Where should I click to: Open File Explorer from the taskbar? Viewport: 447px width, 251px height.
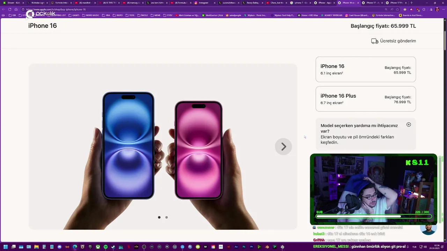point(36,247)
